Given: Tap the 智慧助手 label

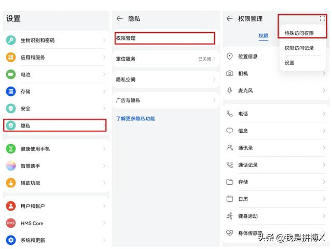Looking at the screenshot, I should (30, 166).
